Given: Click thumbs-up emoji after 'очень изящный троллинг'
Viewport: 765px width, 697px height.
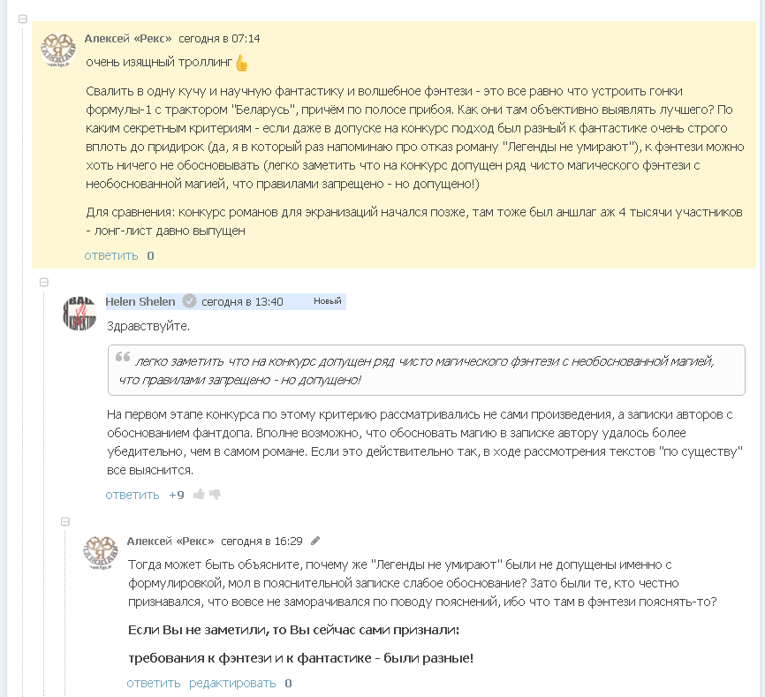Looking at the screenshot, I should point(242,63).
